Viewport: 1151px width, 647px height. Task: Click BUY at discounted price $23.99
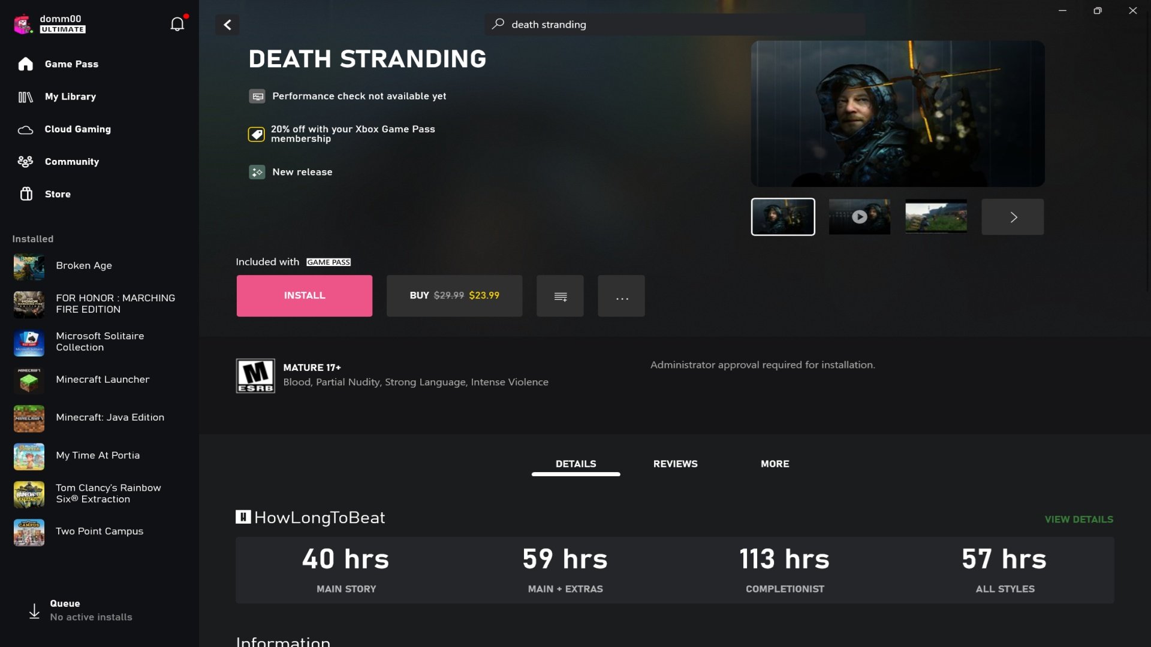click(454, 295)
